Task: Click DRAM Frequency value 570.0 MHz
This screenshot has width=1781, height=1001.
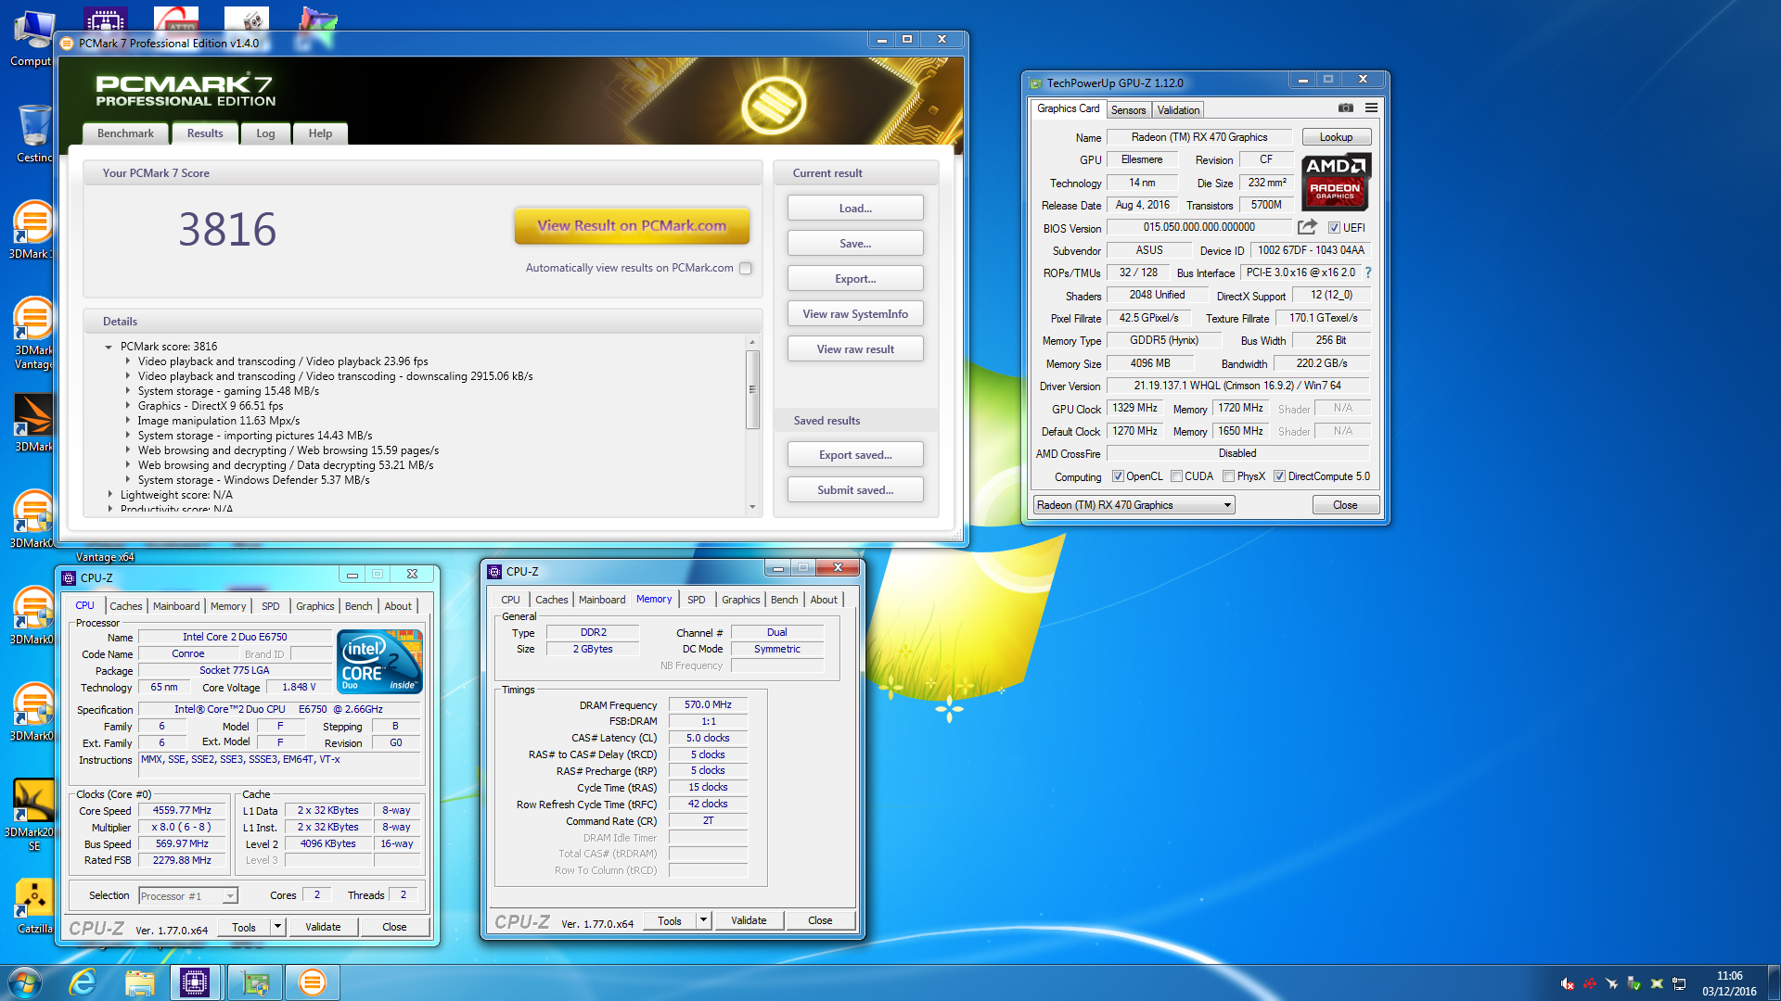Action: [x=708, y=705]
